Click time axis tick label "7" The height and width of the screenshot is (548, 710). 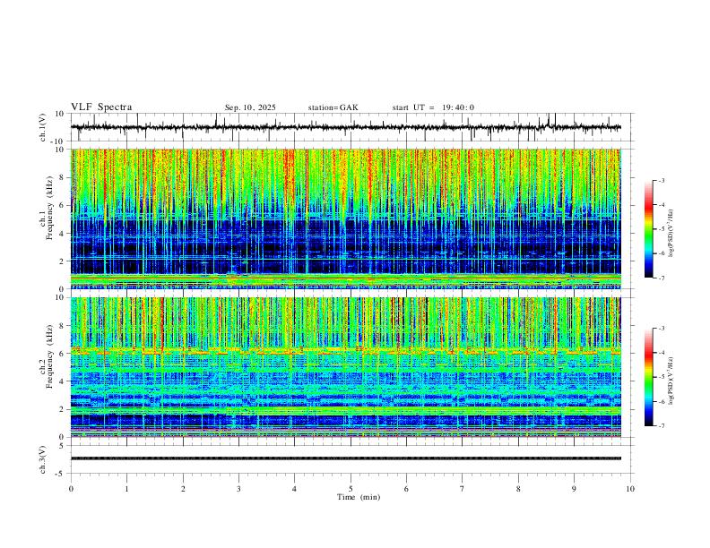click(x=463, y=489)
